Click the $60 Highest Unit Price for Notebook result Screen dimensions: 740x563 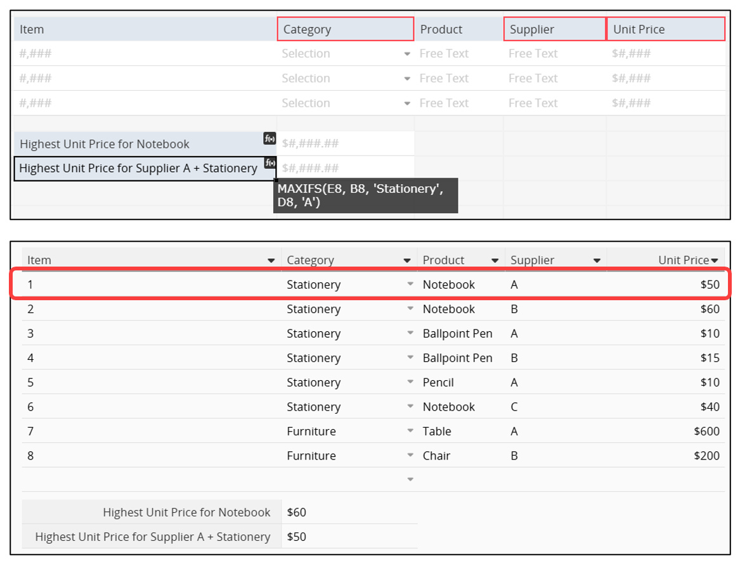[297, 512]
